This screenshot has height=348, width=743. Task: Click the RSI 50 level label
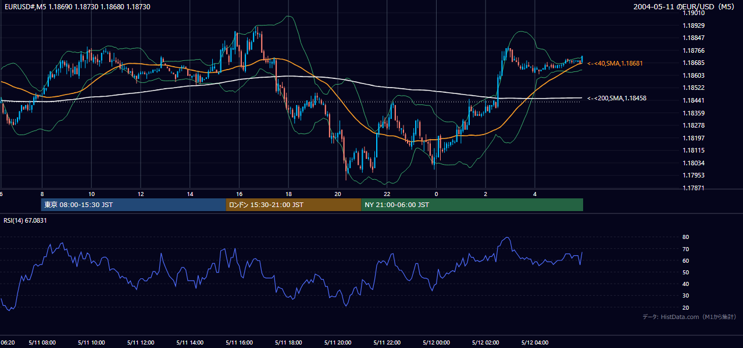(x=685, y=272)
